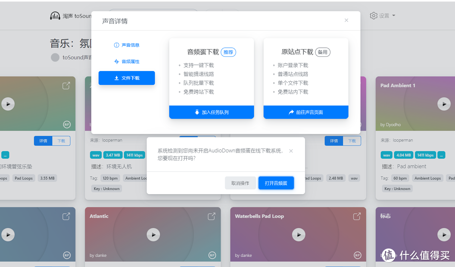
Task: Expand the 设置 dropdown arrow
Action: (394, 16)
